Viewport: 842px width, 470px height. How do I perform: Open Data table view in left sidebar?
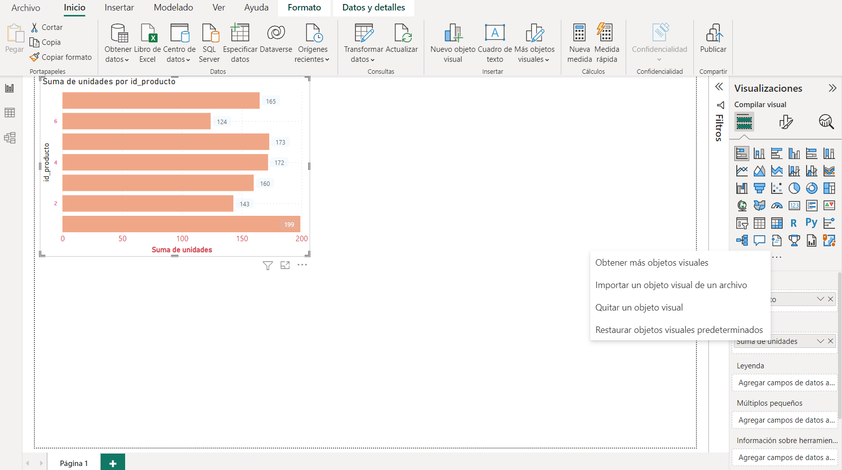[x=9, y=113]
